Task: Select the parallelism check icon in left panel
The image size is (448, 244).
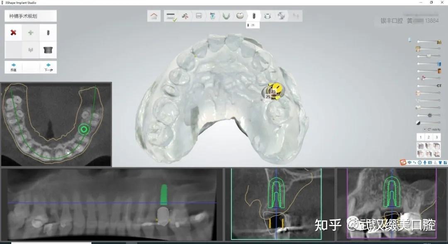Action: tap(30, 50)
